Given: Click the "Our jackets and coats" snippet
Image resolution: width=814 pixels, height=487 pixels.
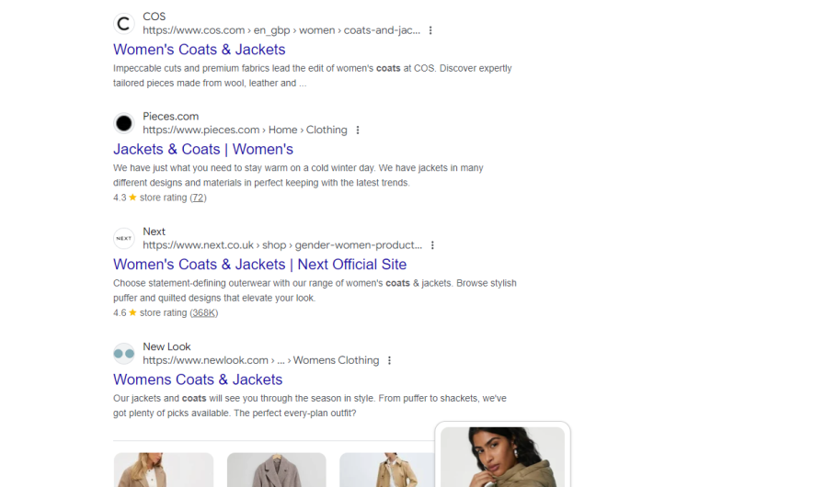Looking at the screenshot, I should point(309,405).
